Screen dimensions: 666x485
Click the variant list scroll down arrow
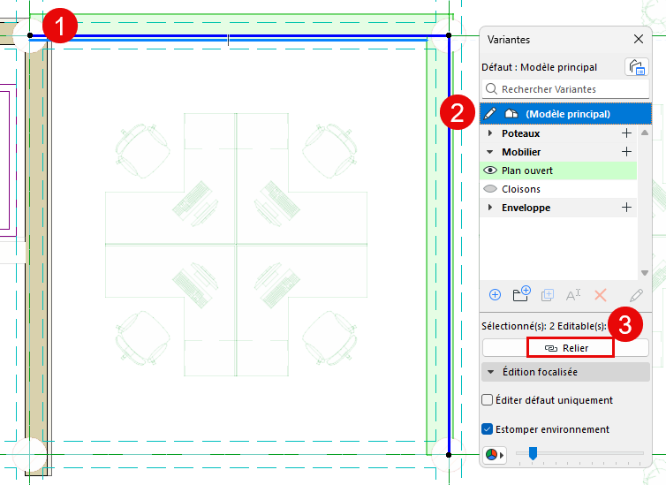tap(644, 273)
